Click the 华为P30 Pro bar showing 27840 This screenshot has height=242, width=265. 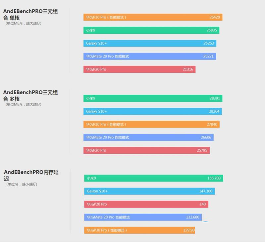tap(151, 125)
